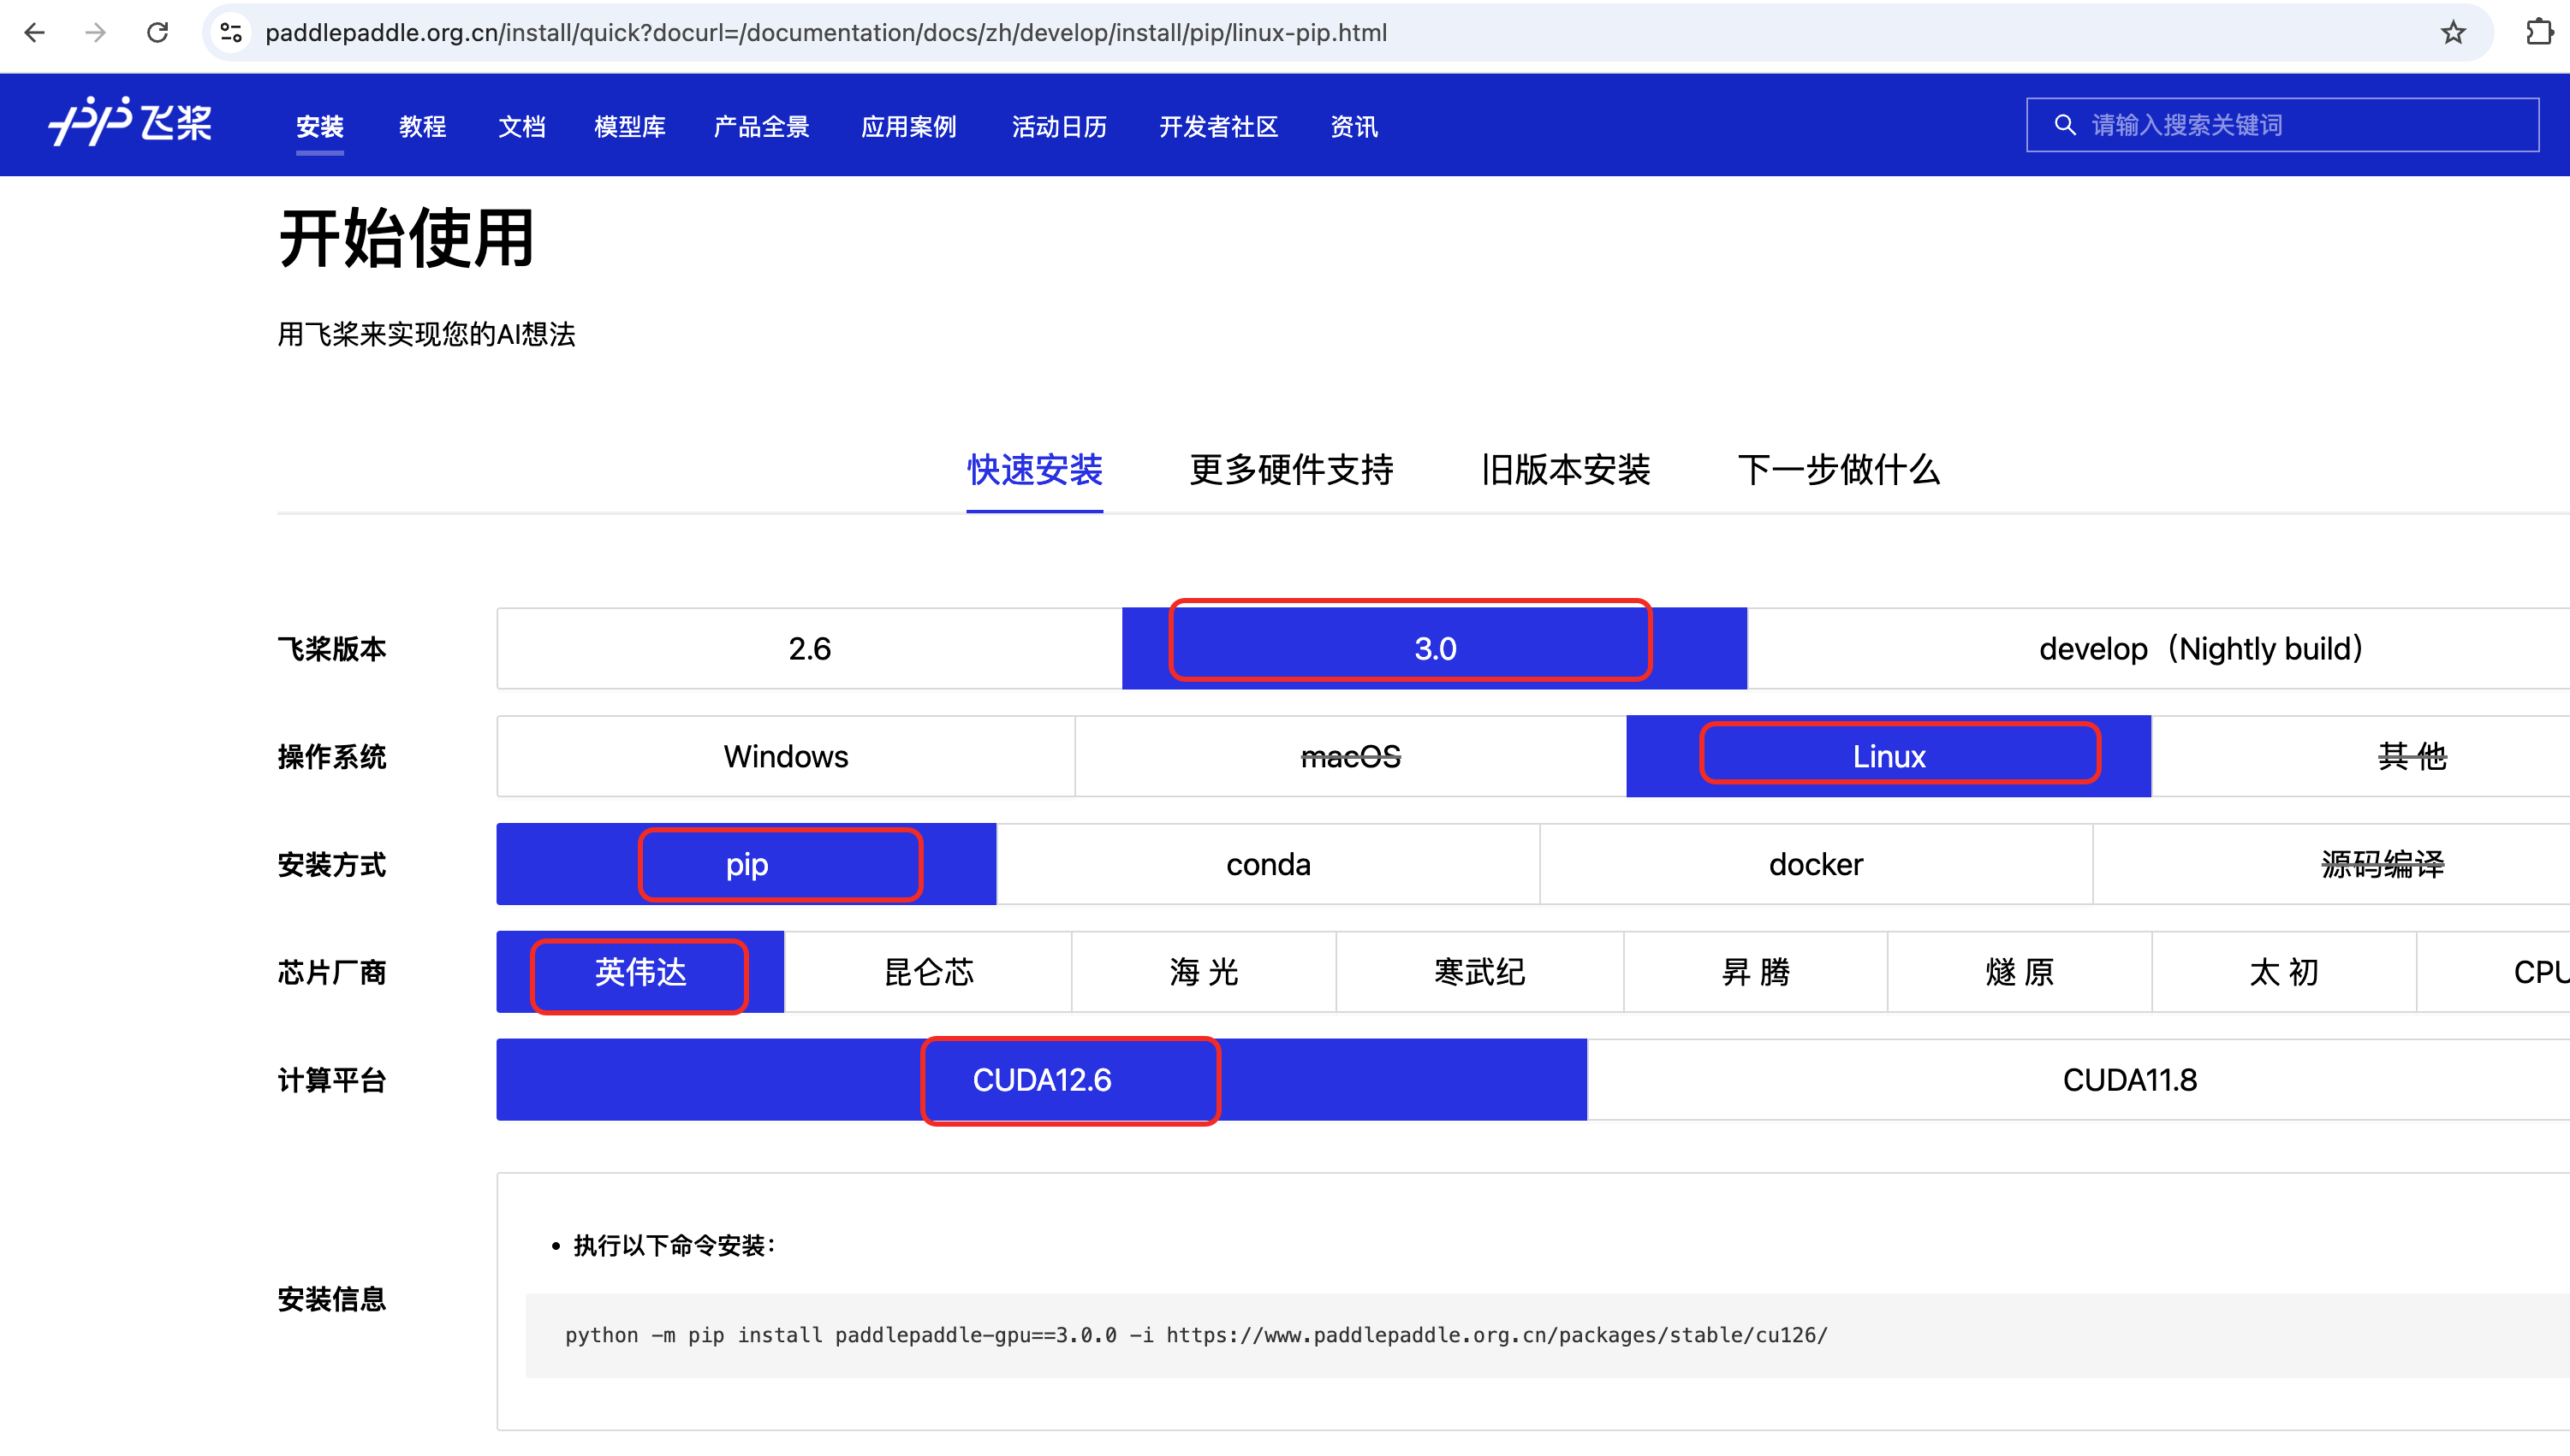Go to 开发者社区 navigation link

(x=1218, y=127)
